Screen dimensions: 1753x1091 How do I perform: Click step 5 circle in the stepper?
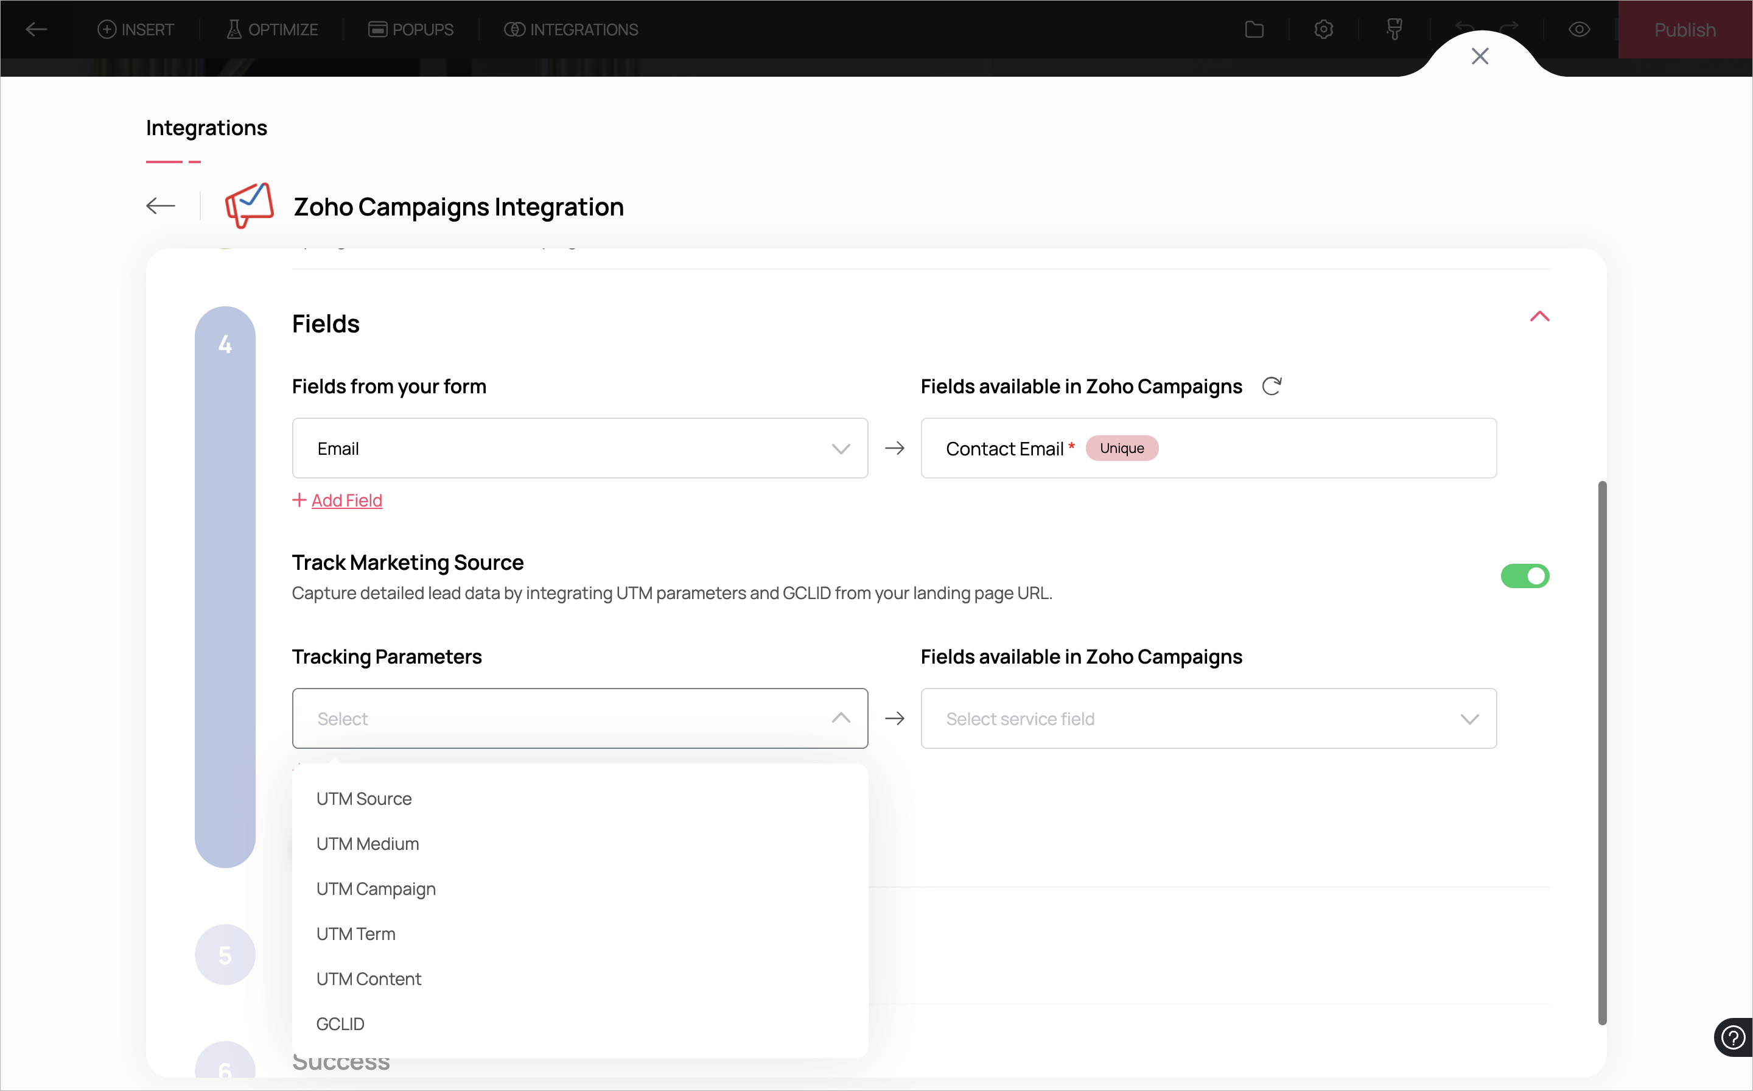tap(225, 955)
